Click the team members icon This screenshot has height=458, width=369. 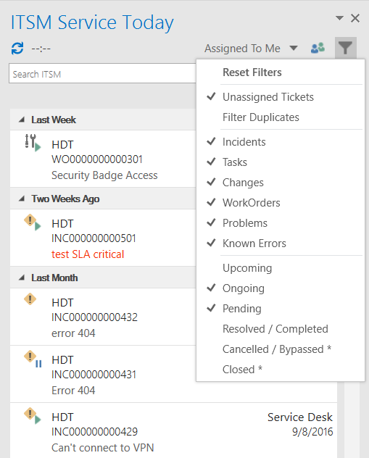[318, 48]
